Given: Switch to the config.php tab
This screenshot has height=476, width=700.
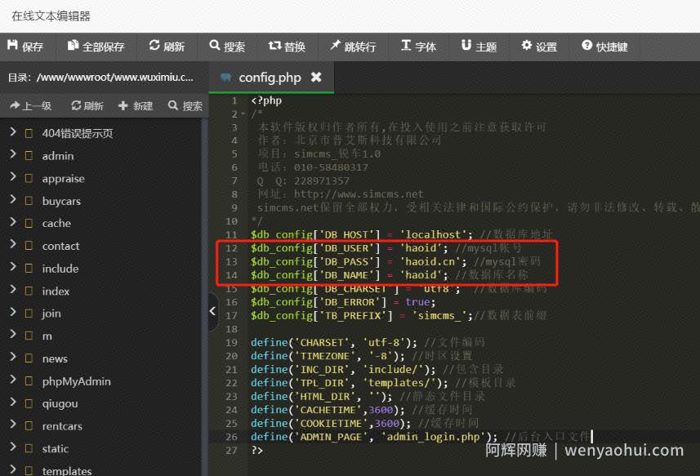Looking at the screenshot, I should pos(270,78).
